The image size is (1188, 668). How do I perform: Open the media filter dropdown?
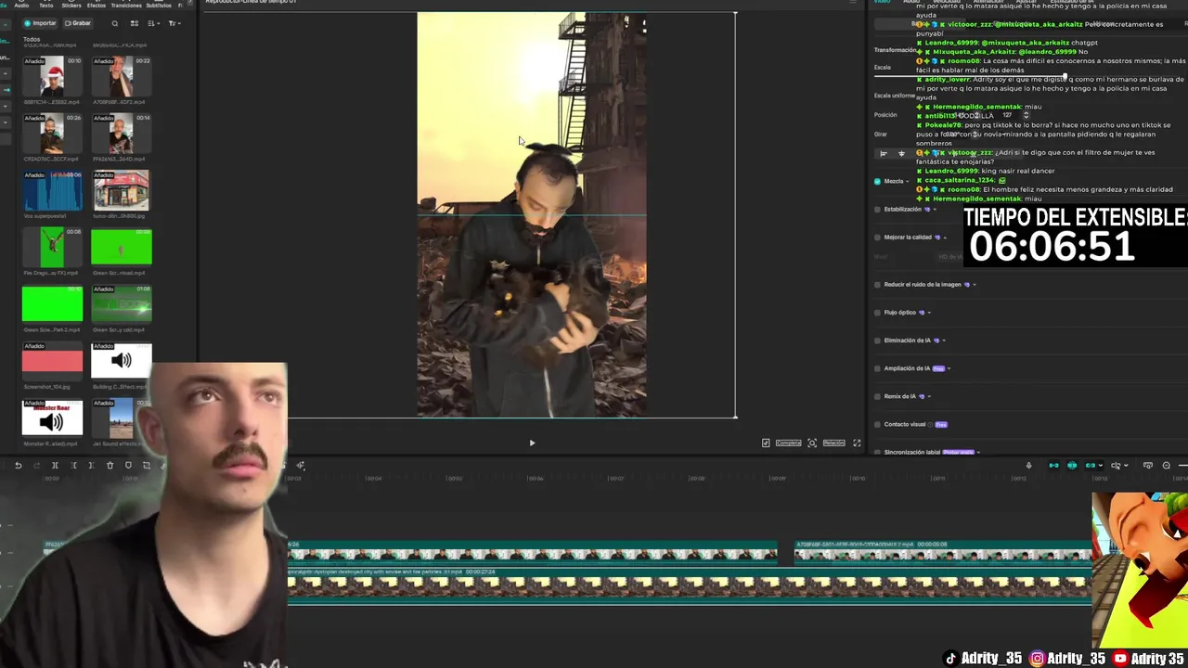click(x=176, y=23)
